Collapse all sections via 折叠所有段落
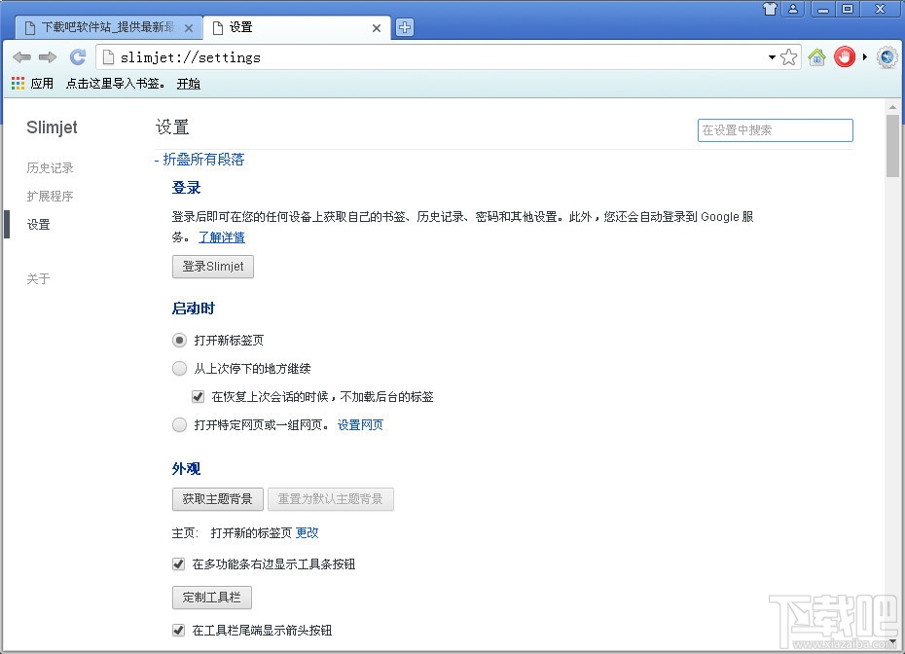This screenshot has width=905, height=654. coord(203,159)
